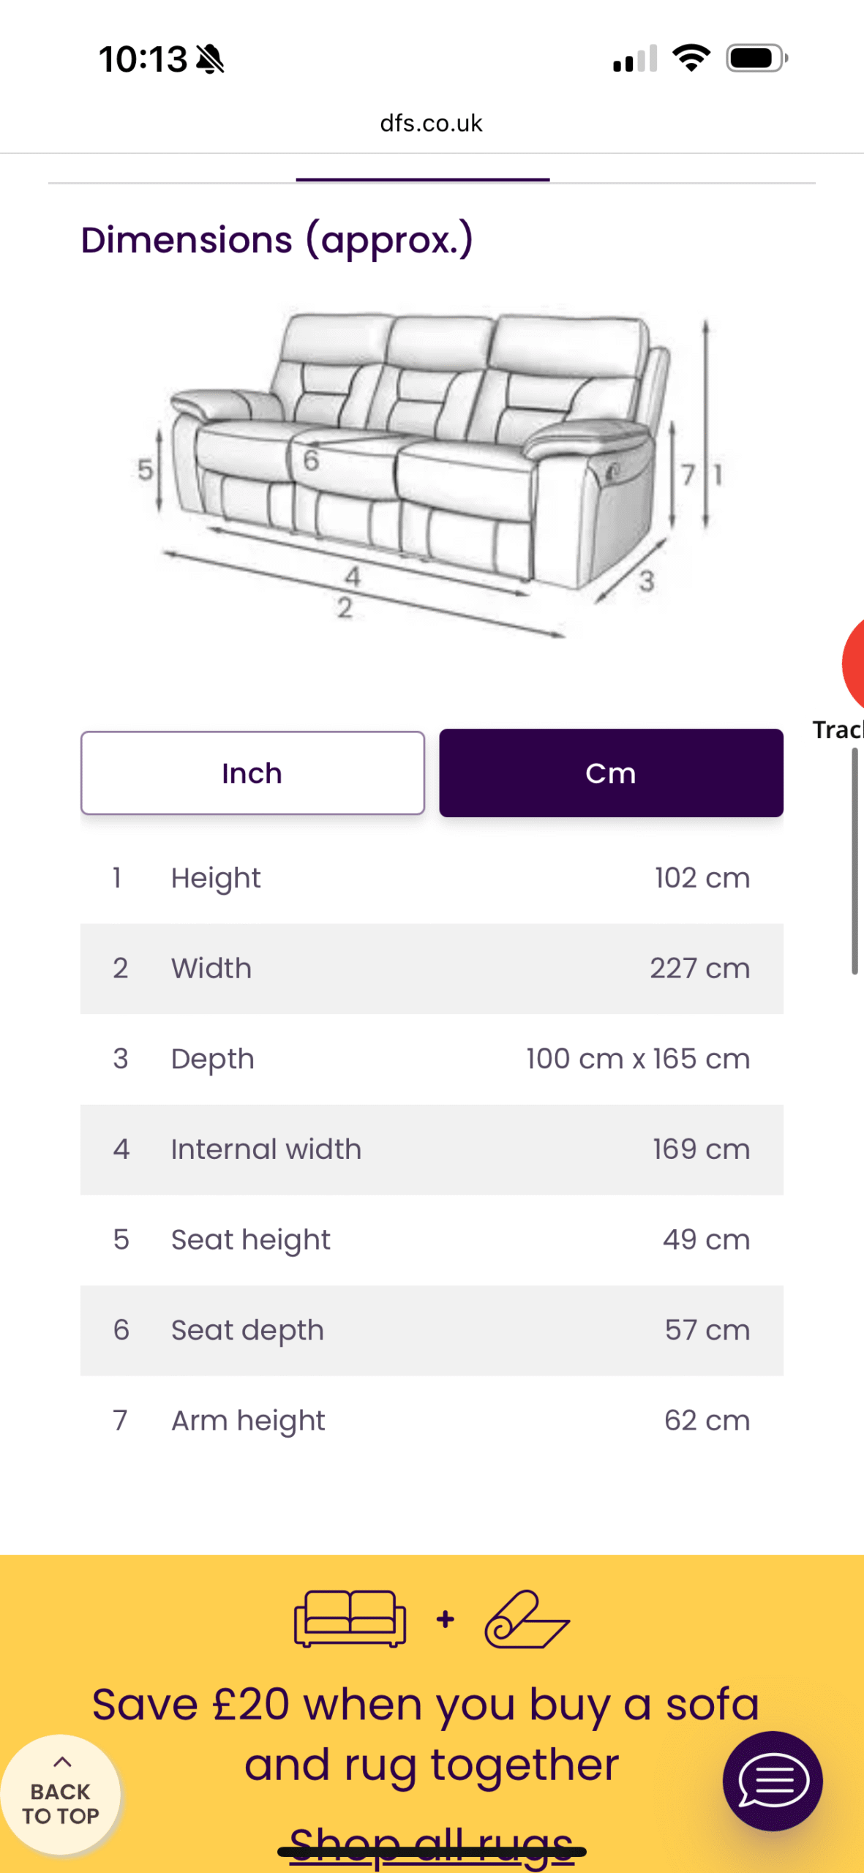Switch dimensions to Inch
This screenshot has height=1873, width=864.
[252, 773]
